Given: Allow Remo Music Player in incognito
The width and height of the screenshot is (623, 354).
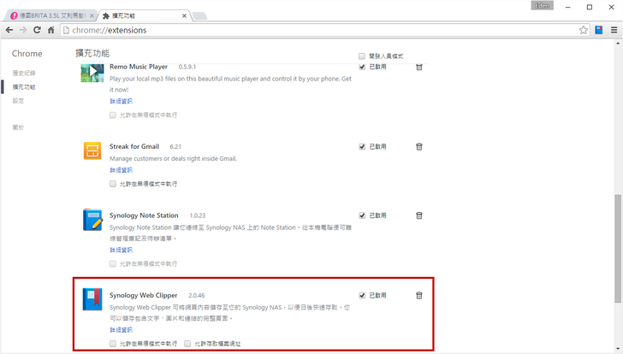Looking at the screenshot, I should (x=113, y=115).
